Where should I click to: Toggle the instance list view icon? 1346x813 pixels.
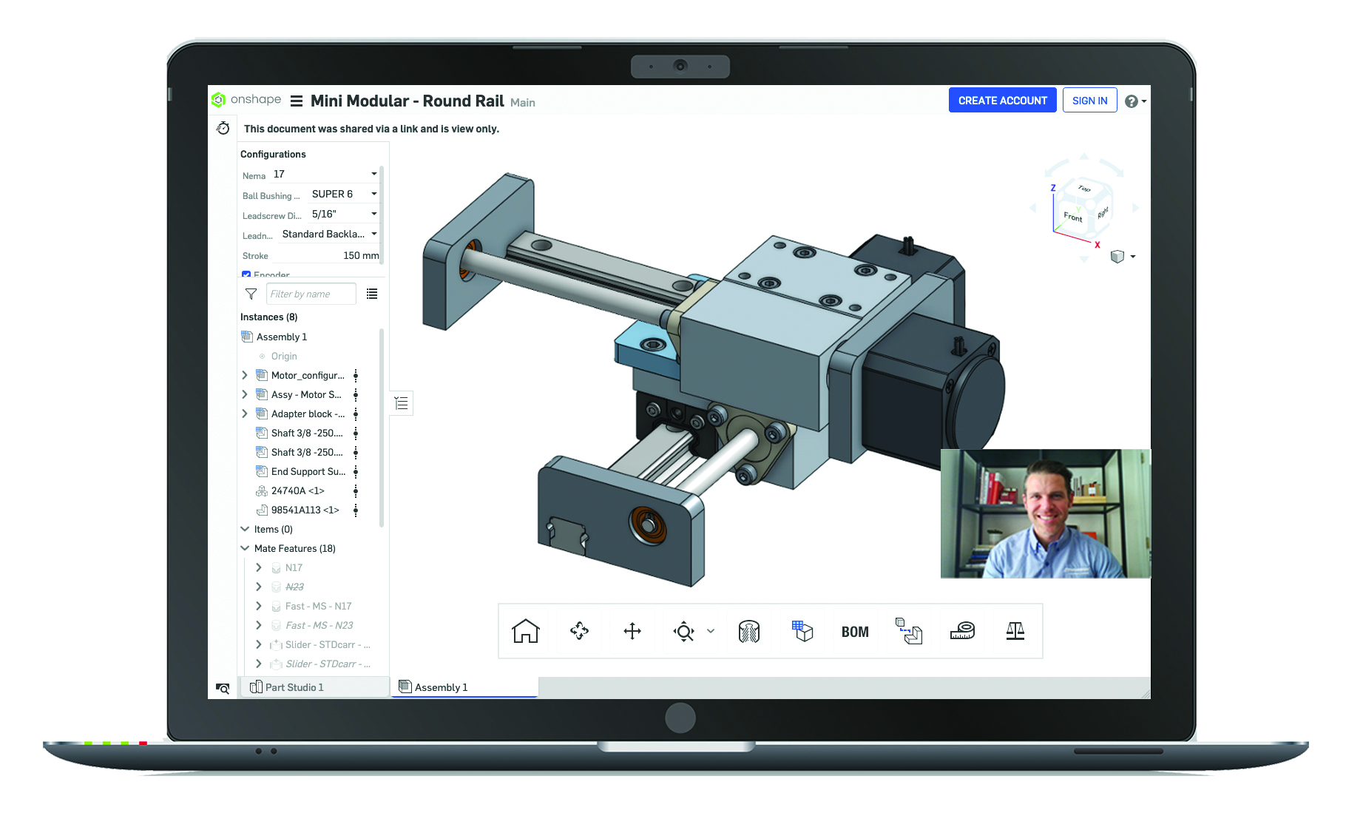(372, 294)
